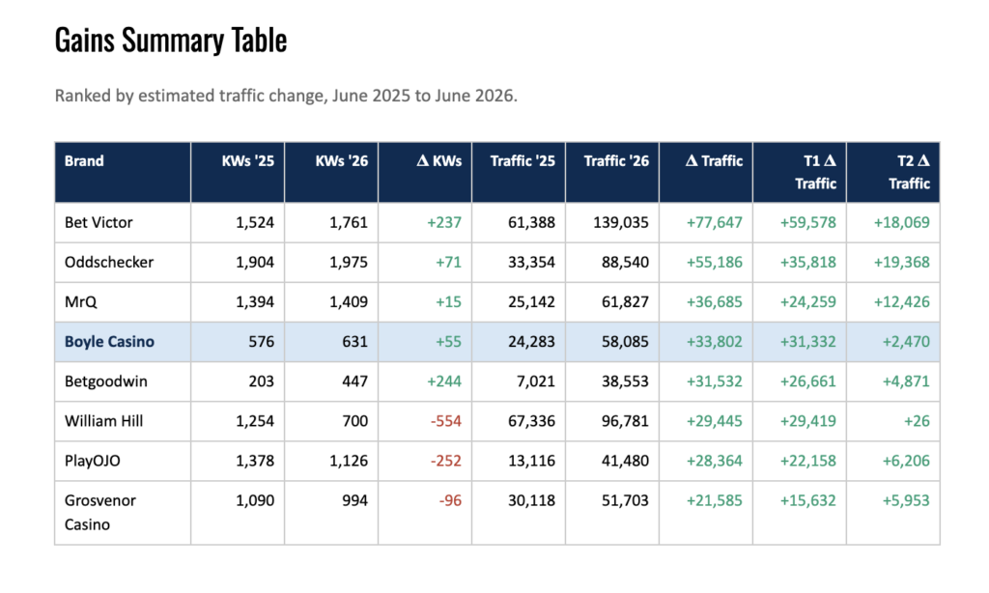Select the Bet Victor brand cell
The image size is (989, 593).
tap(99, 223)
